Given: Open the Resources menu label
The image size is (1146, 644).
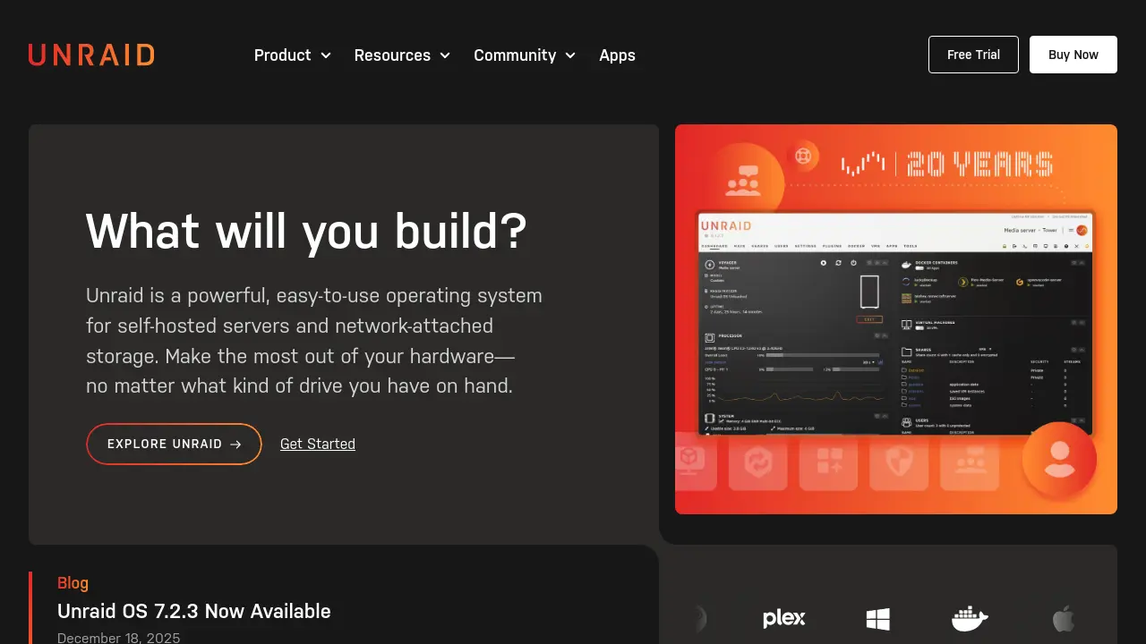Looking at the screenshot, I should pyautogui.click(x=392, y=55).
